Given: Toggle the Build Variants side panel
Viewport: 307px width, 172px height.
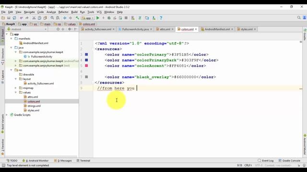Looking at the screenshot, I should point(2,123).
